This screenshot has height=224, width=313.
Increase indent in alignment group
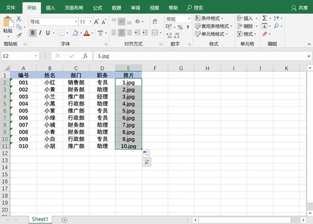tap(145, 33)
